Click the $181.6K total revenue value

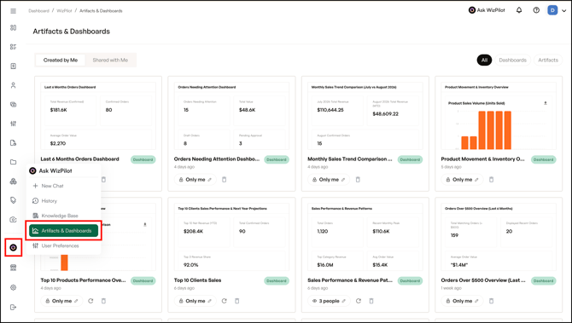click(58, 110)
